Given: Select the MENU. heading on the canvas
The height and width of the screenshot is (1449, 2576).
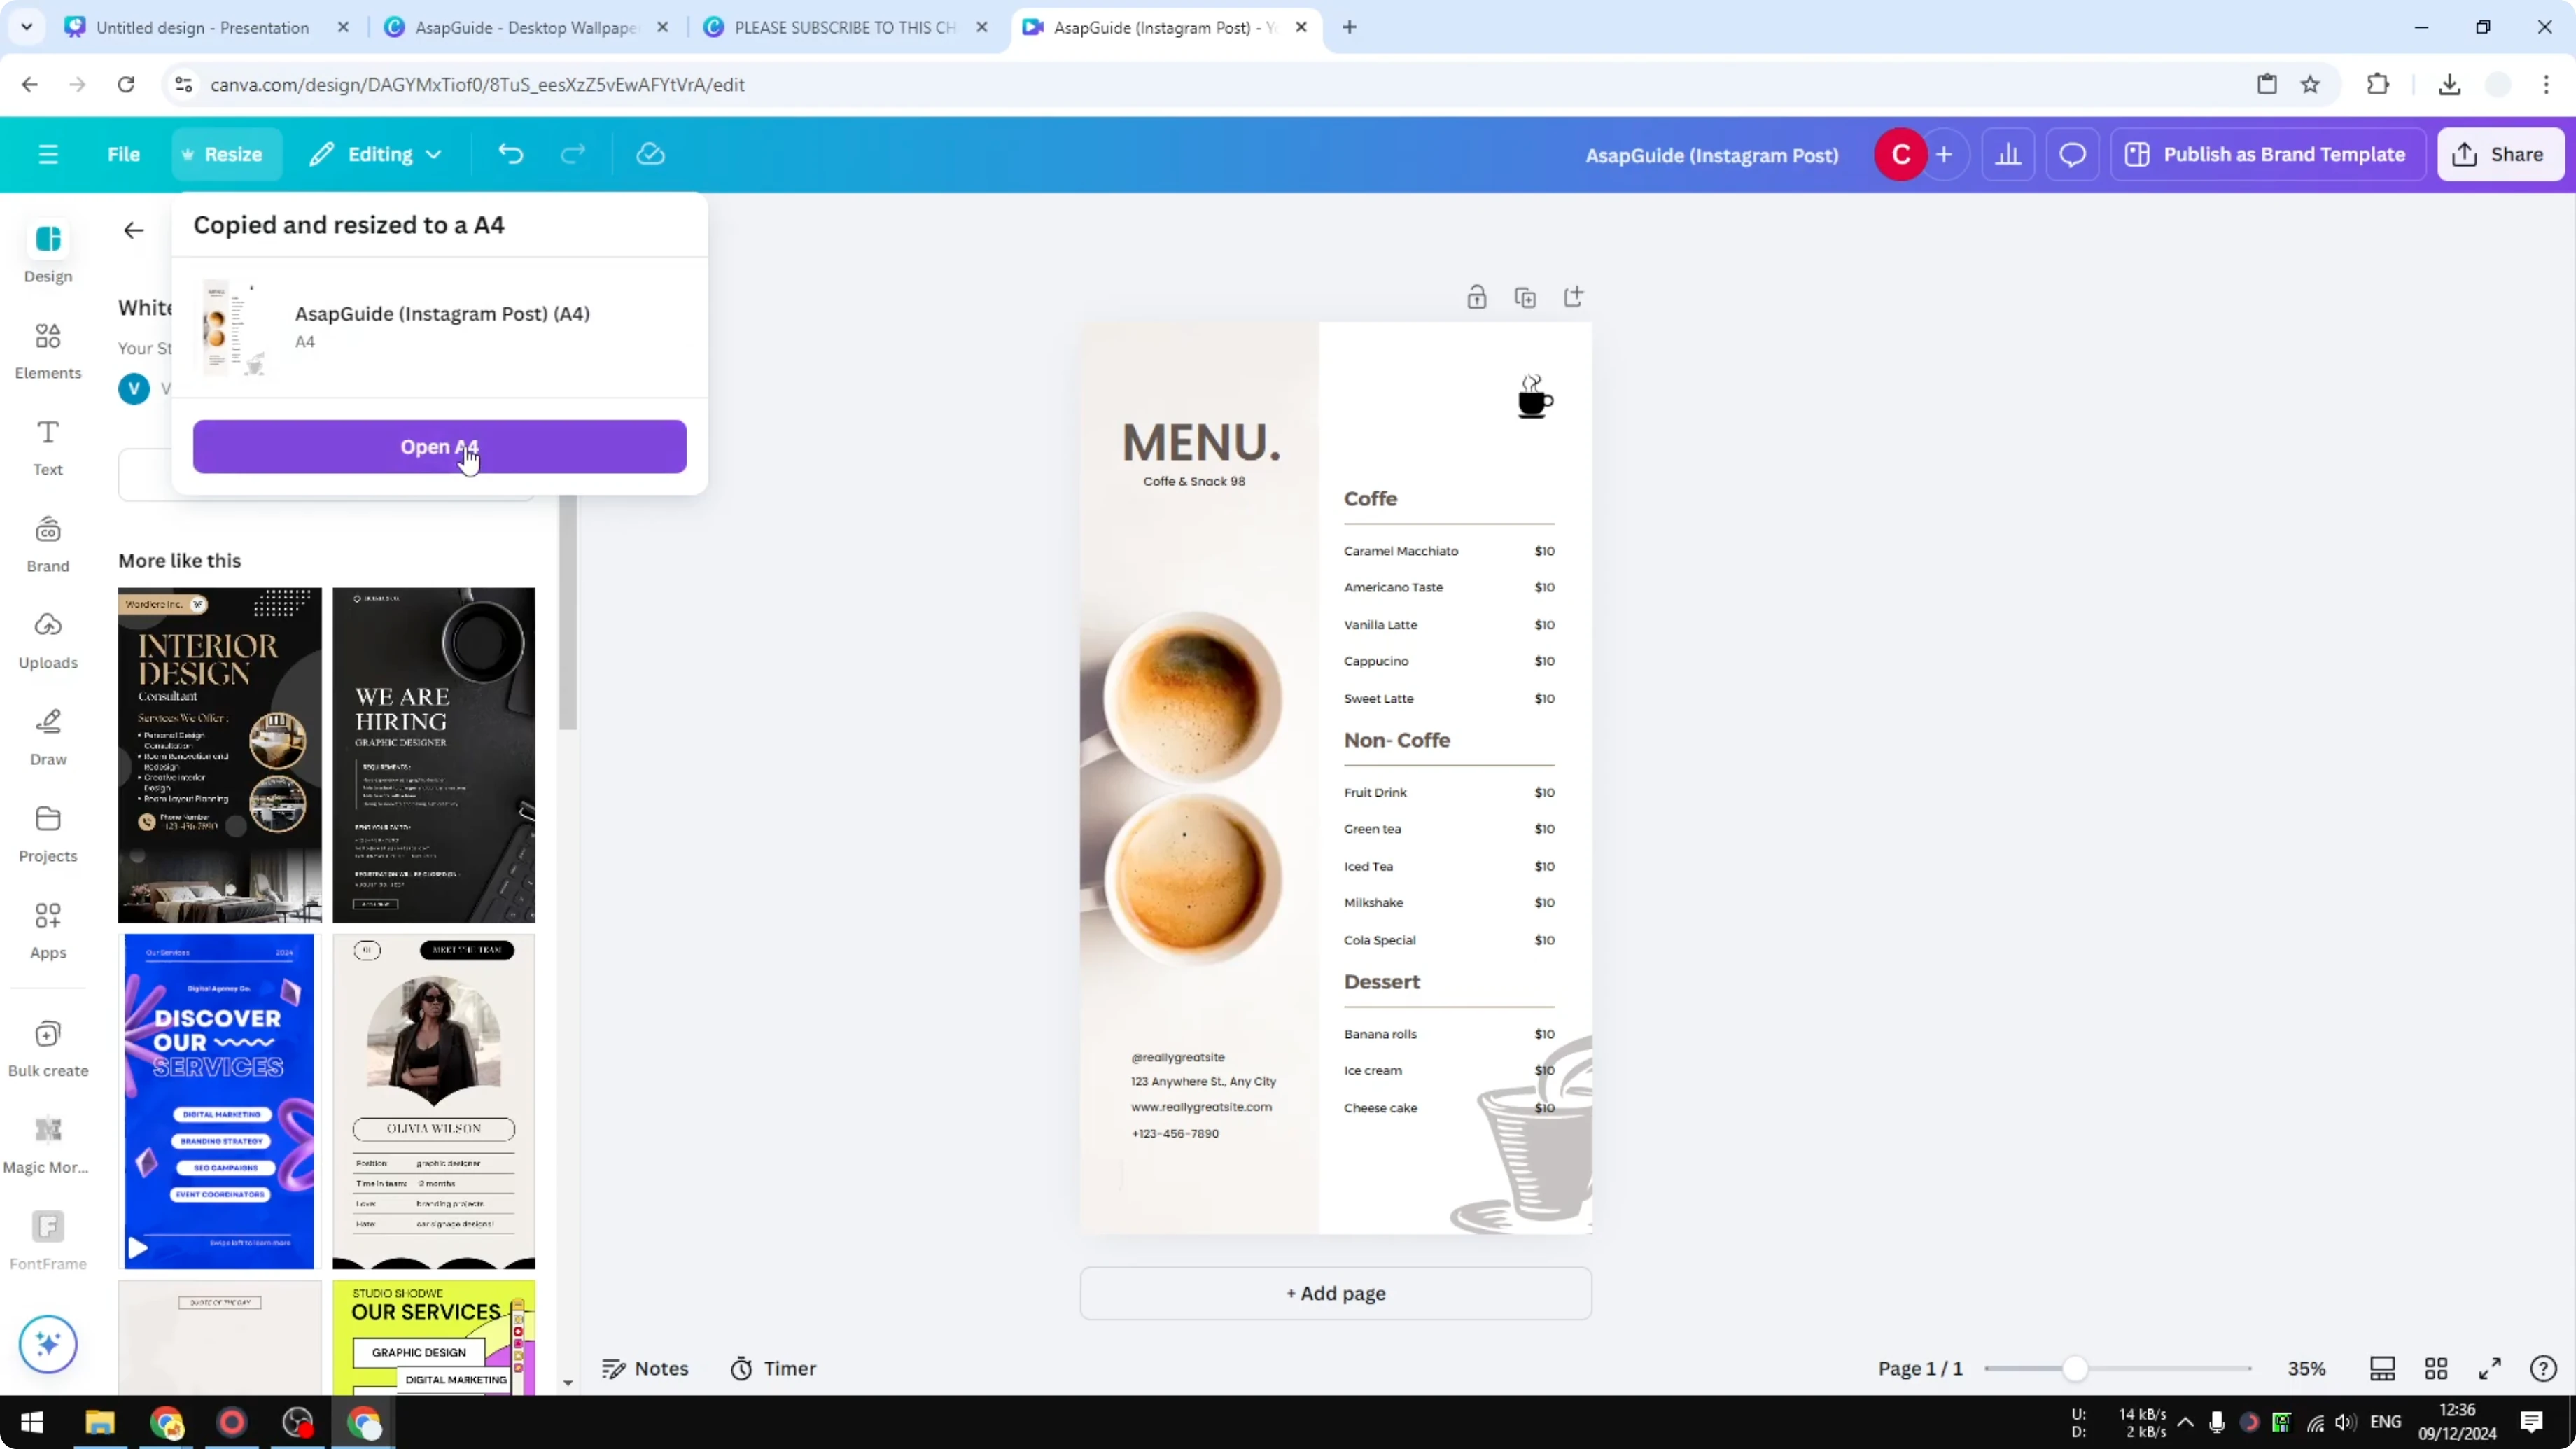Looking at the screenshot, I should pyautogui.click(x=1201, y=442).
